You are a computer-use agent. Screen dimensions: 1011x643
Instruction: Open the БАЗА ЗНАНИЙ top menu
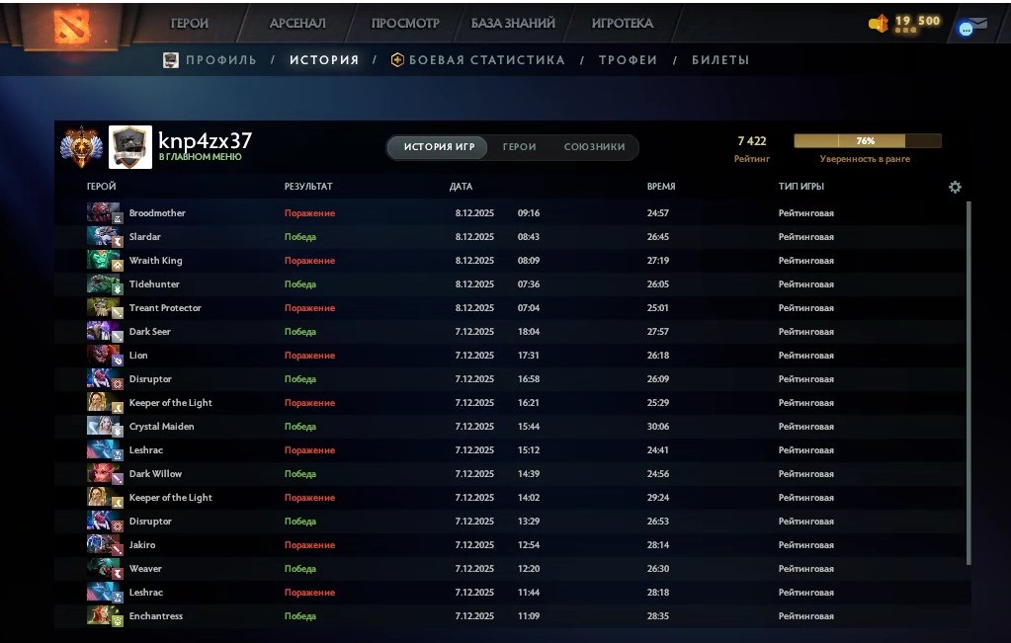[x=513, y=23]
